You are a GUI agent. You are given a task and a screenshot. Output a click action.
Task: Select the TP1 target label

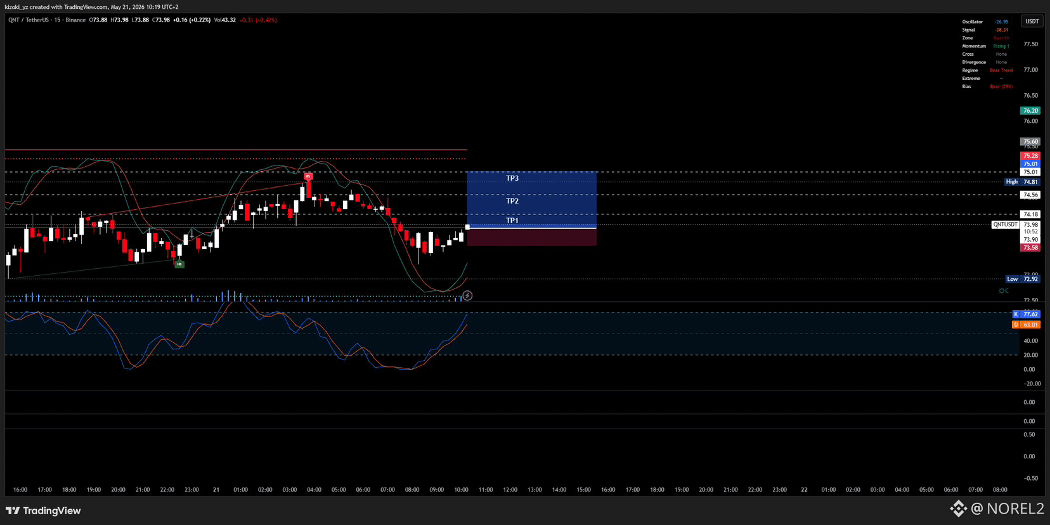coord(512,221)
